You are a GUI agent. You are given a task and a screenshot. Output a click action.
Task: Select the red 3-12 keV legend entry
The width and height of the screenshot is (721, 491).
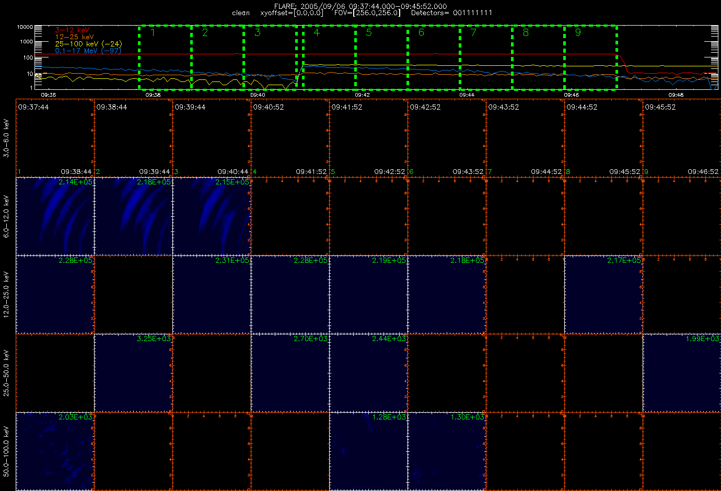click(73, 30)
